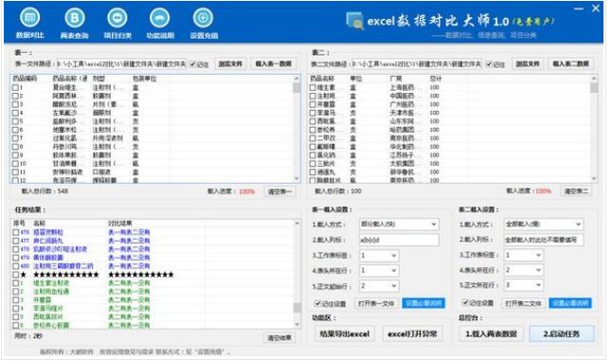Open the 项目归类 classification icon
The image size is (612, 361).
pyautogui.click(x=117, y=18)
